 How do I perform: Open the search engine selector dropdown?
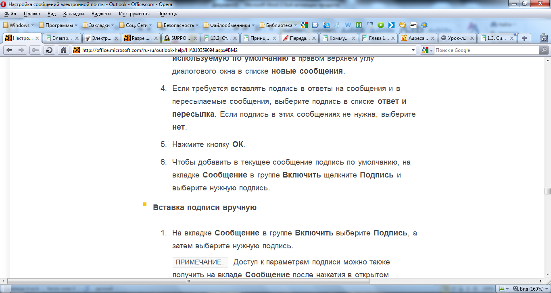click(427, 50)
